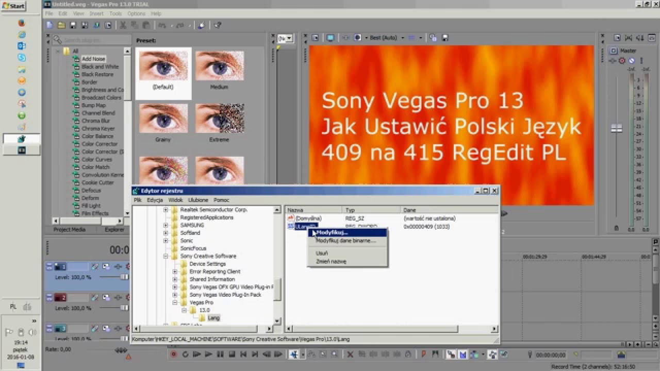This screenshot has width=660, height=371.
Task: Click the orange marker icon in editing toolbar
Action: (x=423, y=355)
